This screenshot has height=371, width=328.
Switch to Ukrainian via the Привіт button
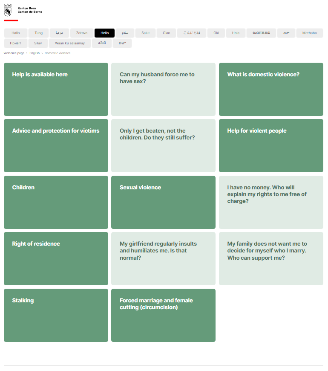click(16, 43)
